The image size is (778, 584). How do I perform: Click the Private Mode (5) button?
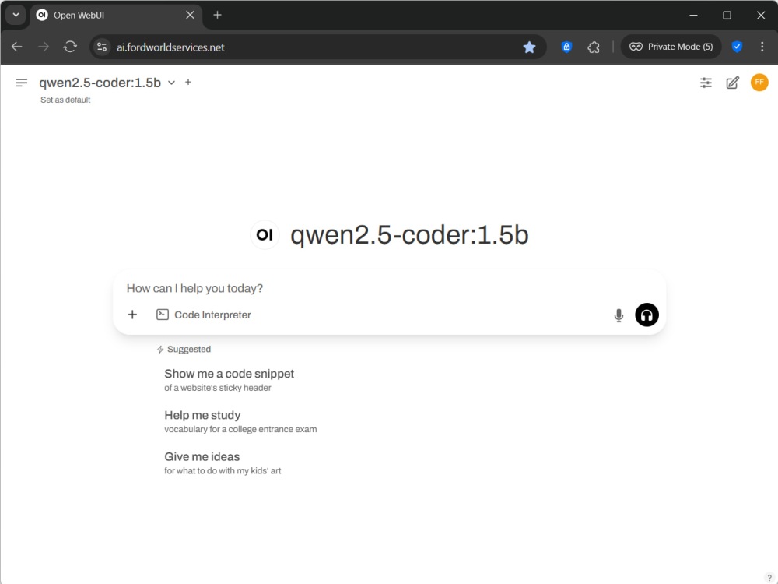(x=671, y=47)
